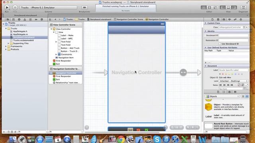Click the Restoration ID input field

click(233, 40)
